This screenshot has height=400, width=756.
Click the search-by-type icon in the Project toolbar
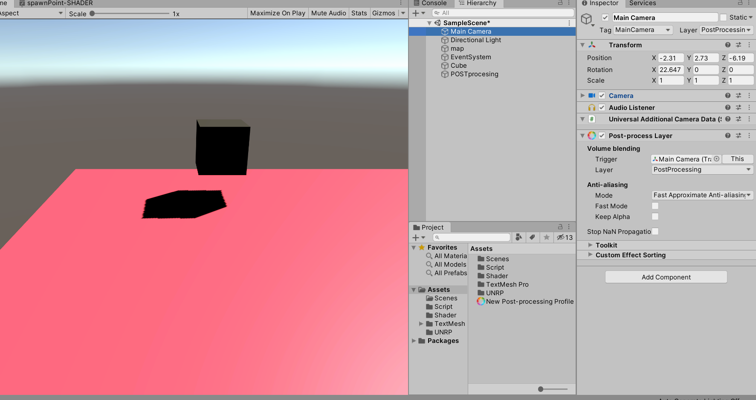coord(518,237)
